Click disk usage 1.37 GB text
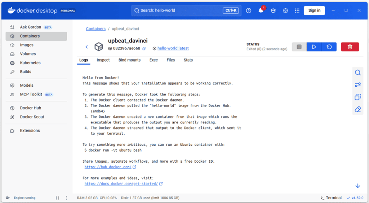 150,198
